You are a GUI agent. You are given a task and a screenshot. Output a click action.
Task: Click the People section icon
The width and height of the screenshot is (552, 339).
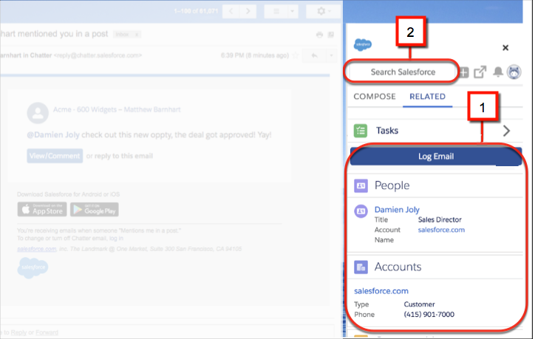(361, 185)
